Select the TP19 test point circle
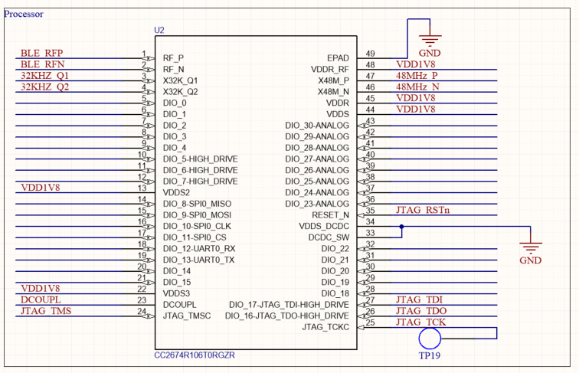579x373 pixels. pos(430,338)
